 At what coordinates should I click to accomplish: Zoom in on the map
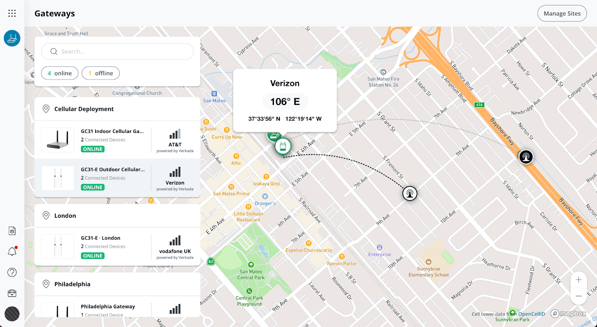tap(578, 280)
